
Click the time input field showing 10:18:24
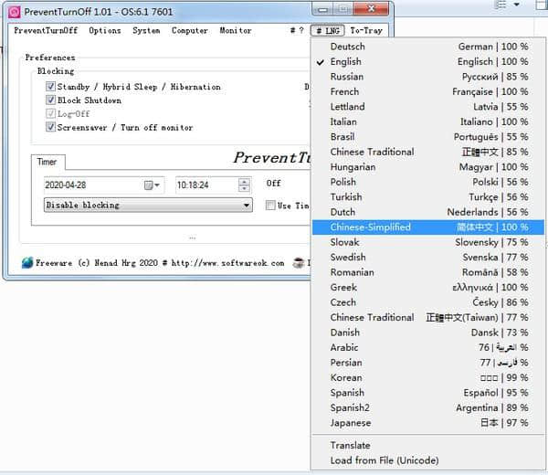[x=205, y=185]
